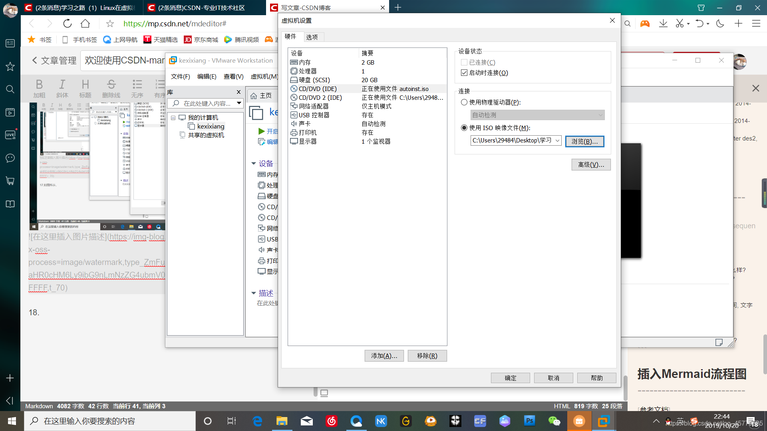Click the 浏览(B)... button
This screenshot has height=431, width=767.
tap(584, 141)
